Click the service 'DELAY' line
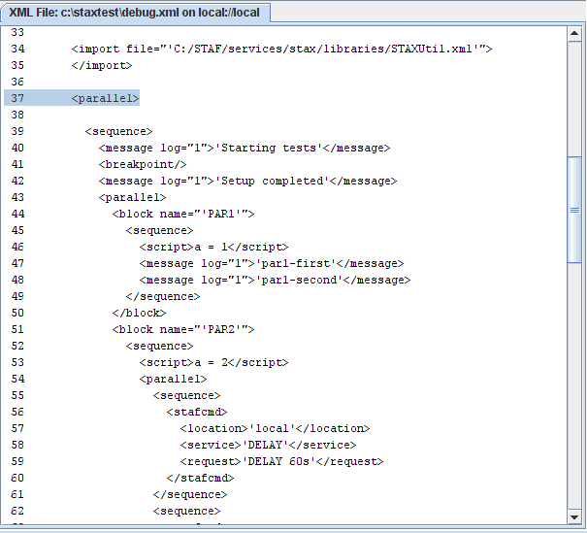587x533 pixels. pos(268,445)
